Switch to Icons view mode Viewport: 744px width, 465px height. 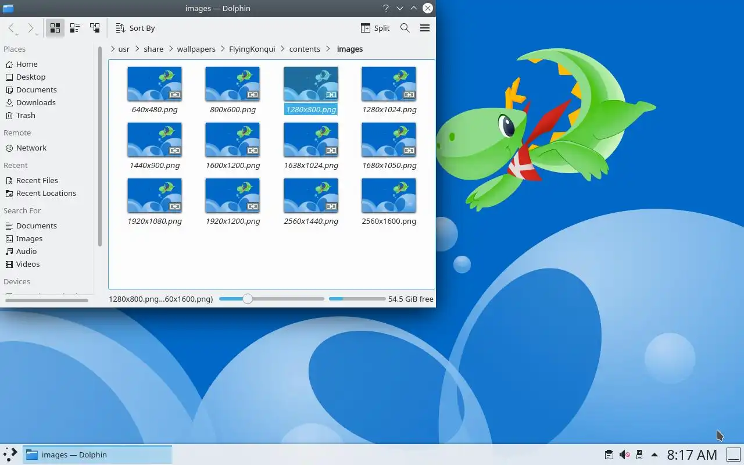click(55, 28)
